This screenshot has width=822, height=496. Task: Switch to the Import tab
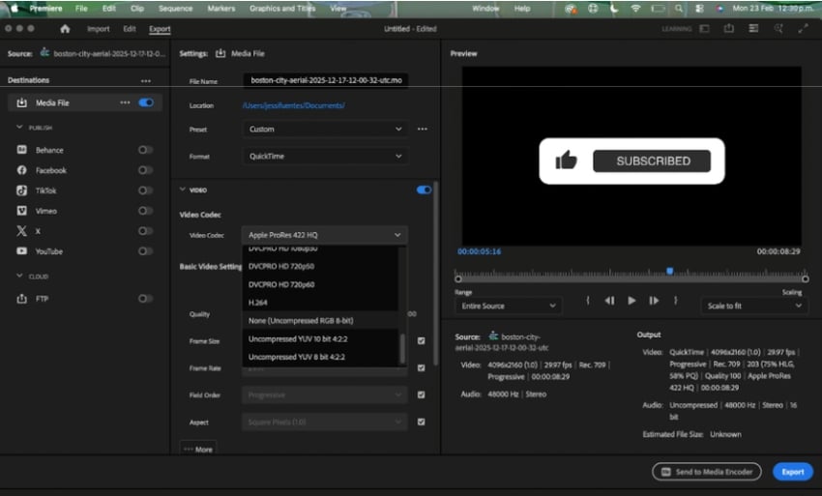(98, 29)
